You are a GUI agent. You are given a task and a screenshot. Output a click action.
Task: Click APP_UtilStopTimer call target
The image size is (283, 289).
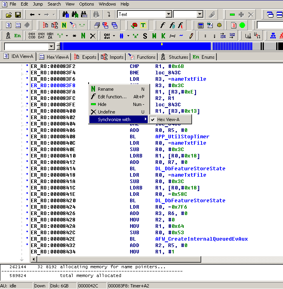[182, 137]
